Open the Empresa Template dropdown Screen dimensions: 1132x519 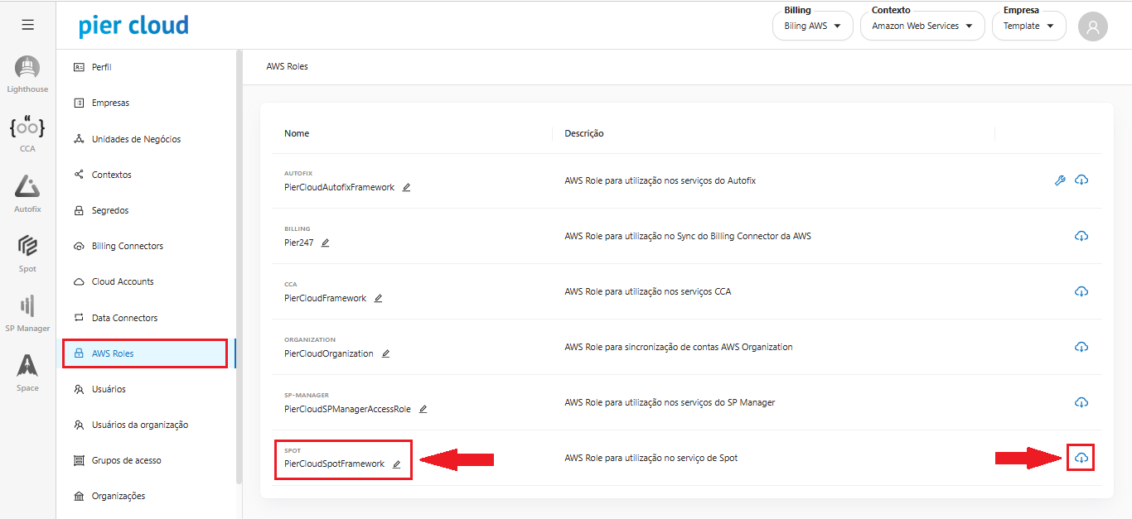(x=1028, y=26)
